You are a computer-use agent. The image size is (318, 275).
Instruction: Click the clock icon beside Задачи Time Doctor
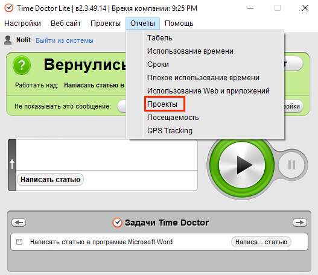117,223
